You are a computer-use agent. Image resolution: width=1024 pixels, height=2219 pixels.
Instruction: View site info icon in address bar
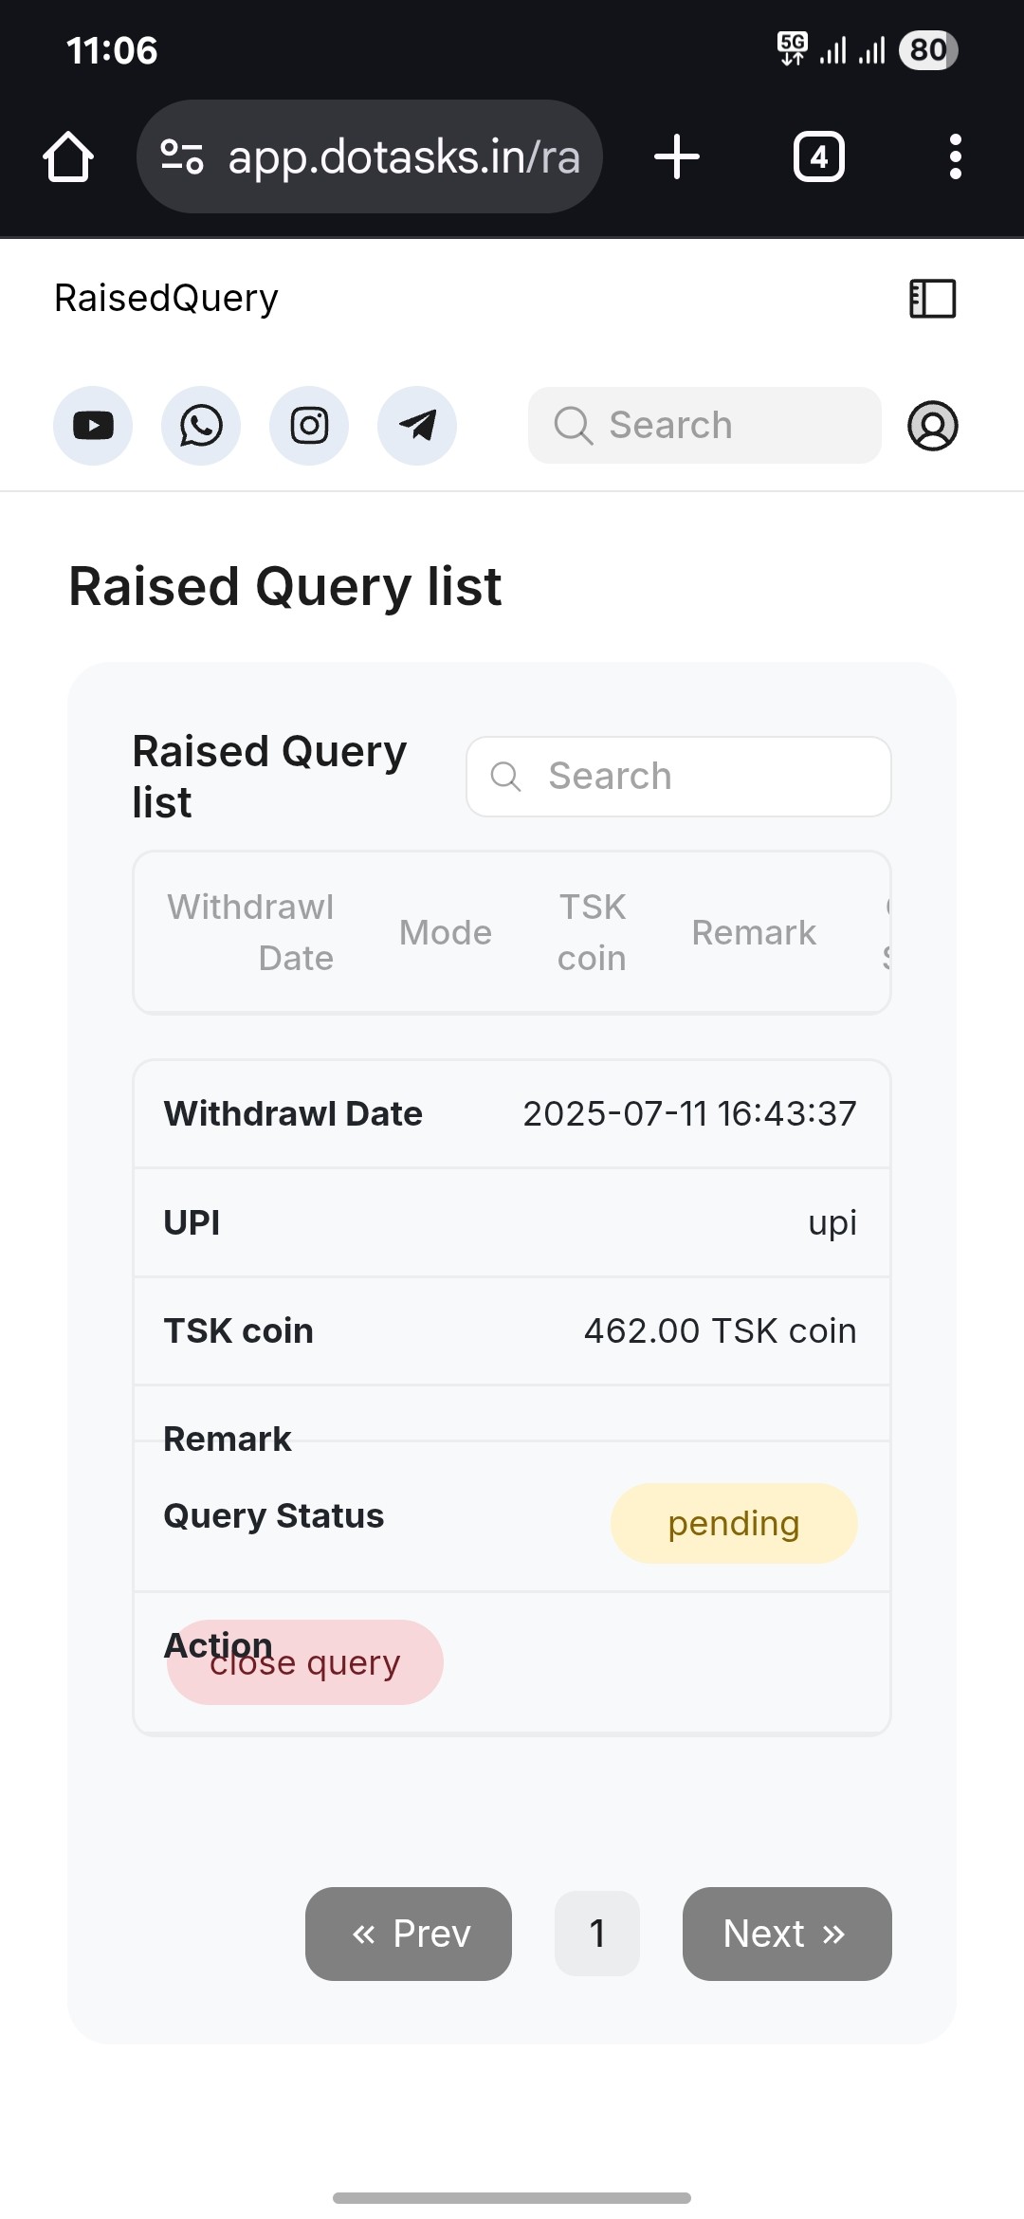(182, 156)
